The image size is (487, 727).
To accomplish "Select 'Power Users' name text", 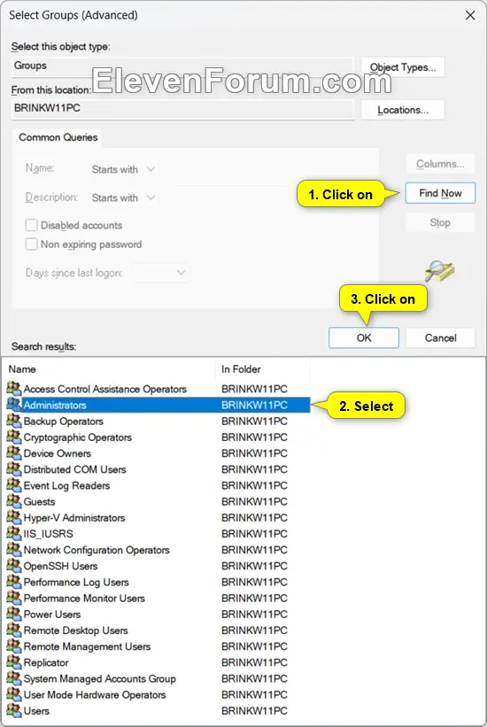I will point(52,615).
